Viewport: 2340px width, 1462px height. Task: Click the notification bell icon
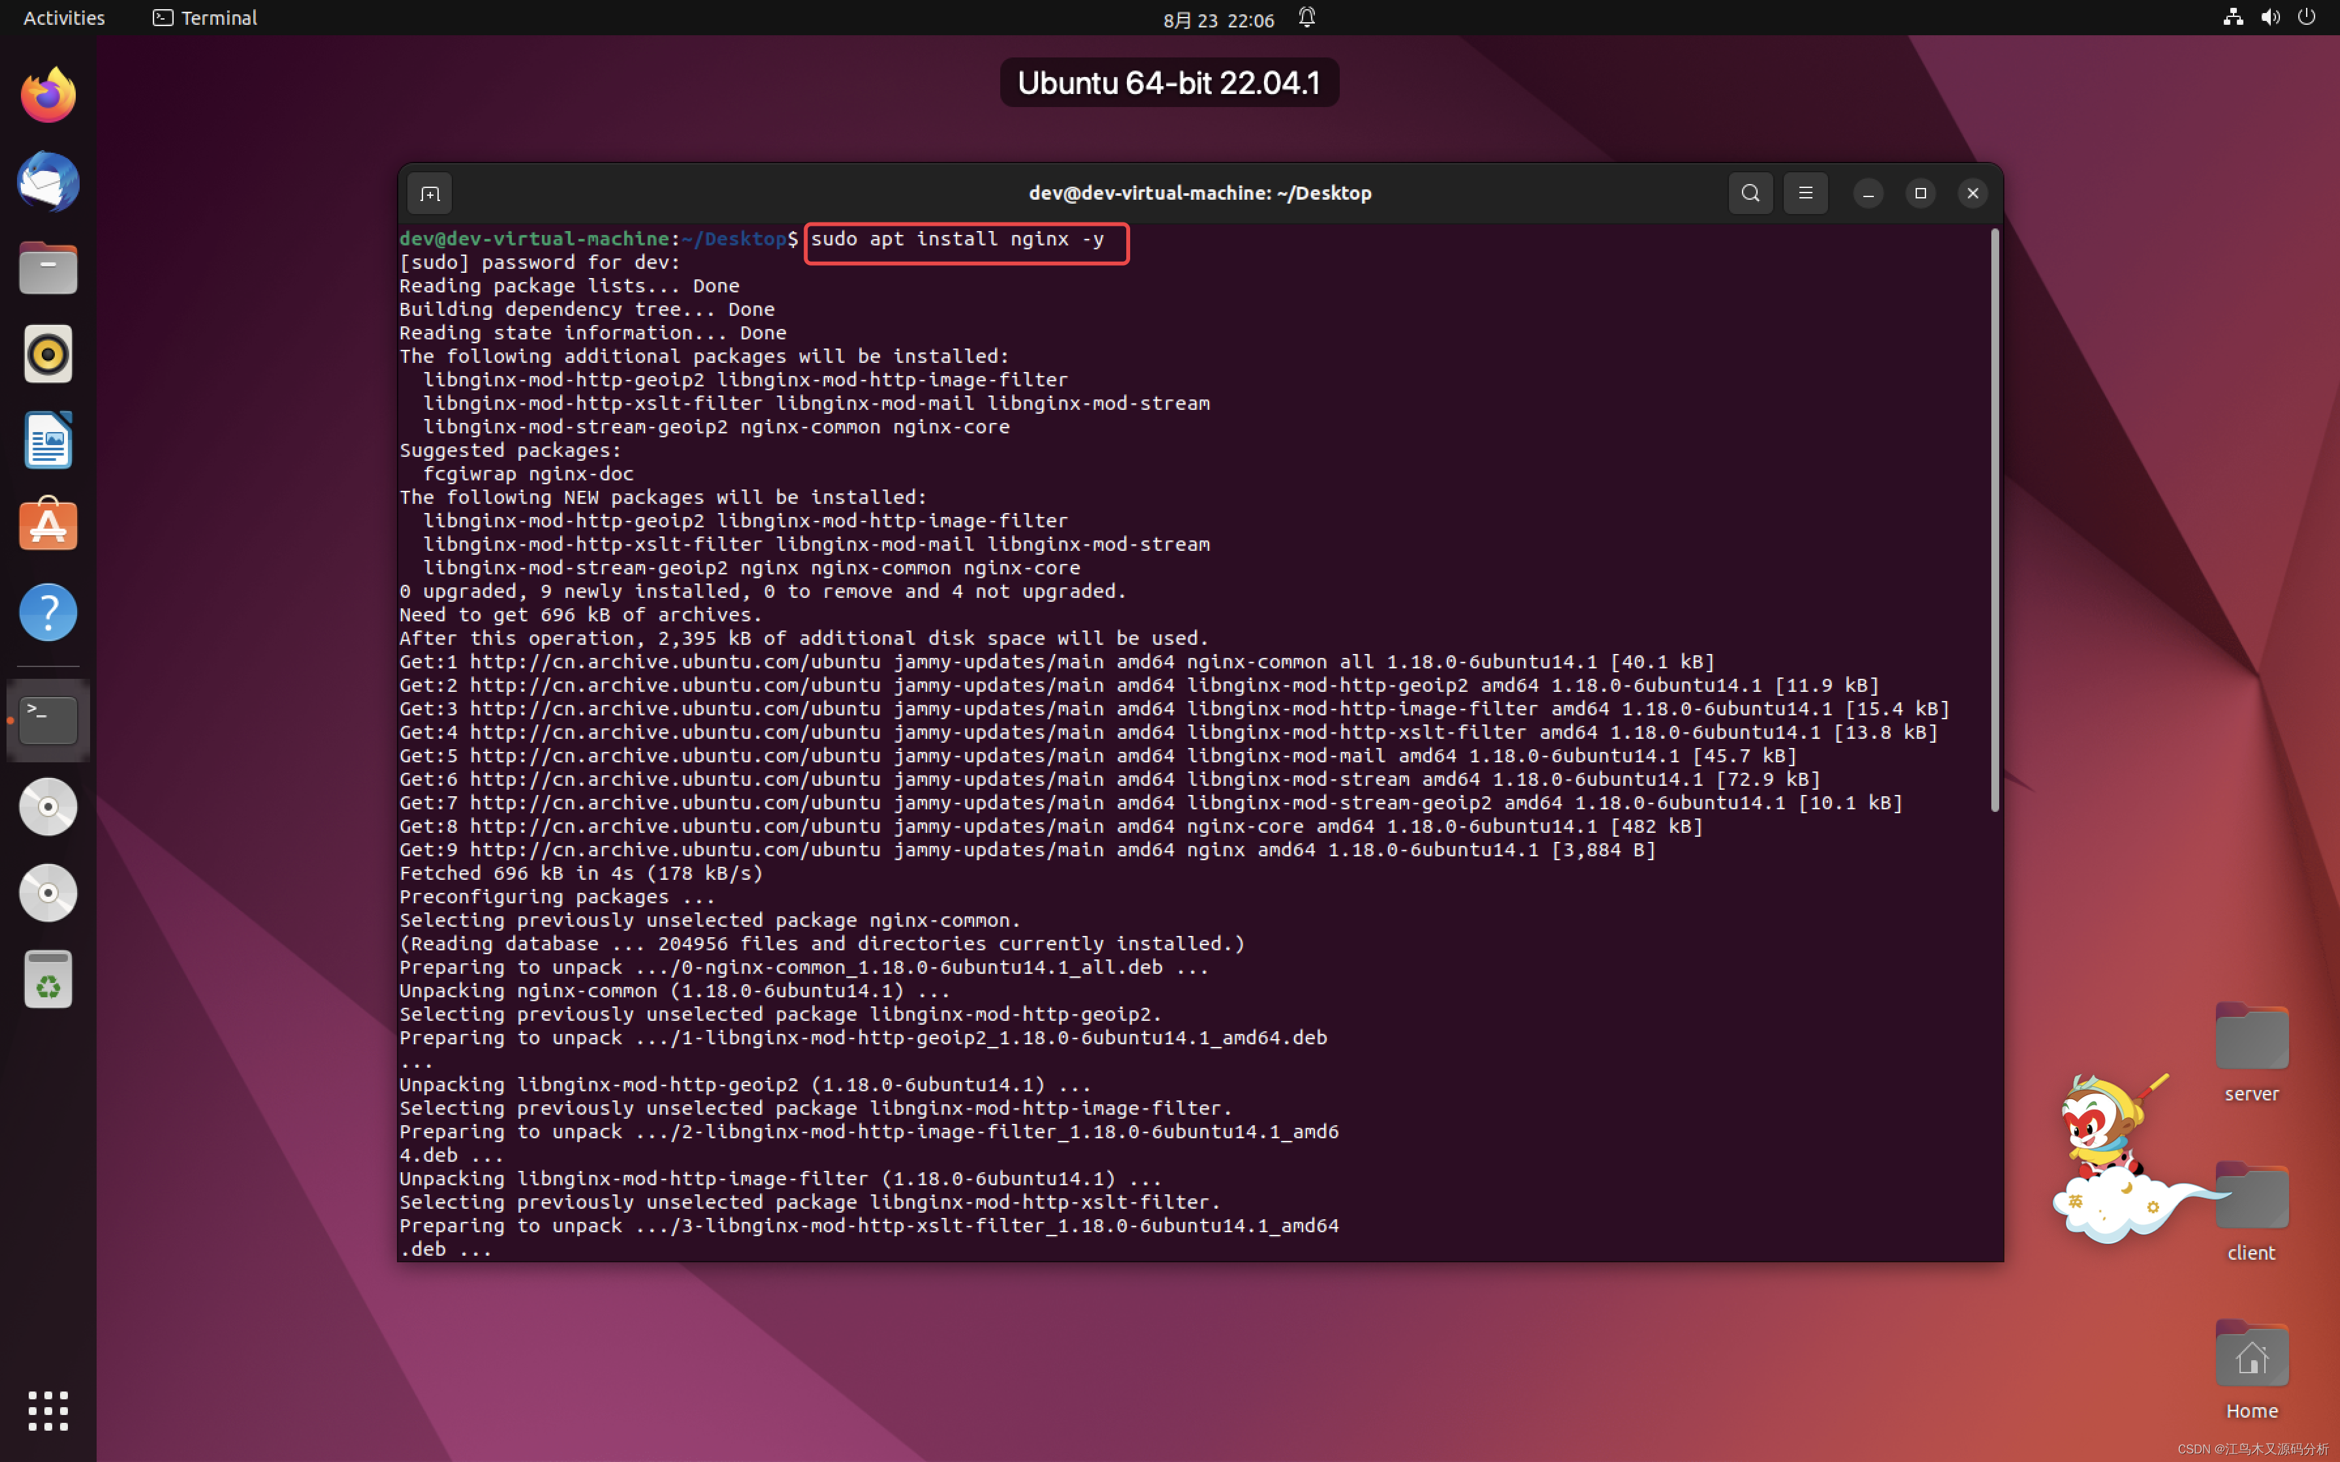1307,18
